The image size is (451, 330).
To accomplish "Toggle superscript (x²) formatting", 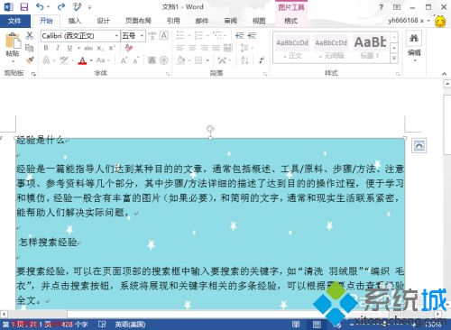I will point(112,48).
